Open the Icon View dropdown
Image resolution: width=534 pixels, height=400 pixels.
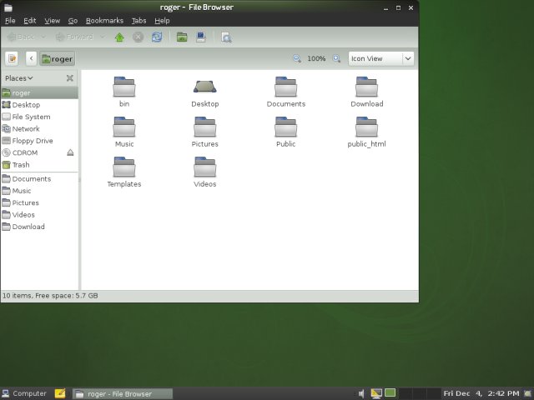(x=381, y=59)
